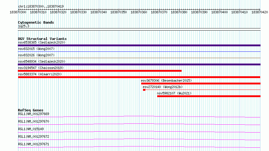Viewport: 269px width, 151px height.
Task: Select the 183870400 ruler coordinate
Action: (219, 12)
